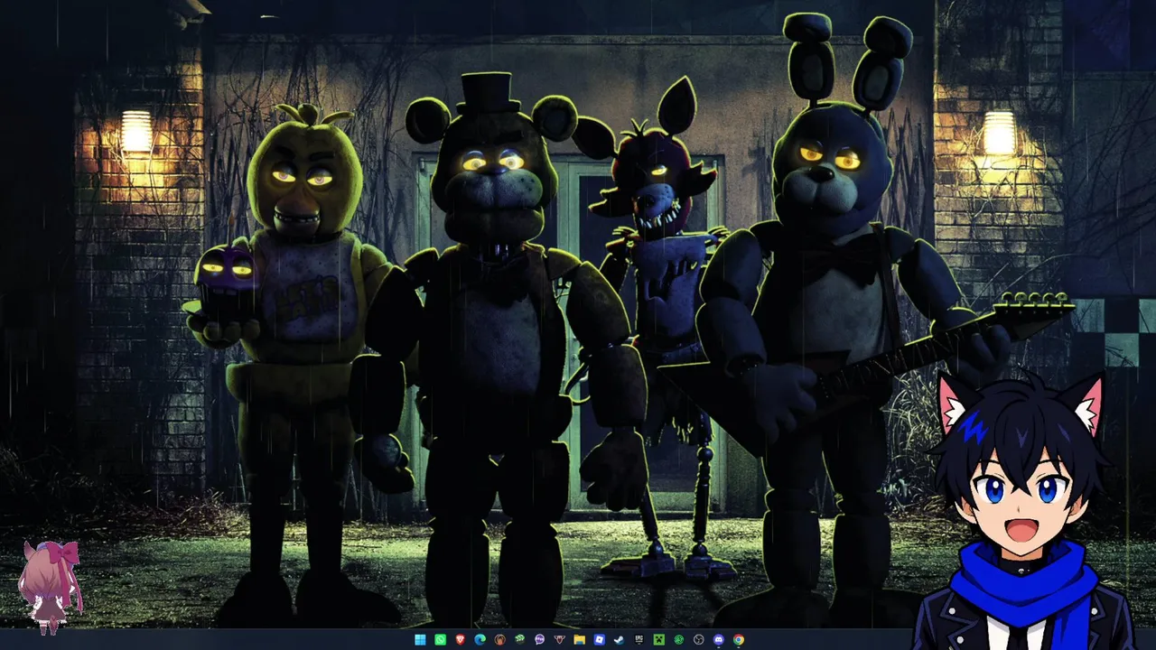The width and height of the screenshot is (1156, 650).
Task: Launch the red and white mask-shaped app
Action: tap(559, 640)
